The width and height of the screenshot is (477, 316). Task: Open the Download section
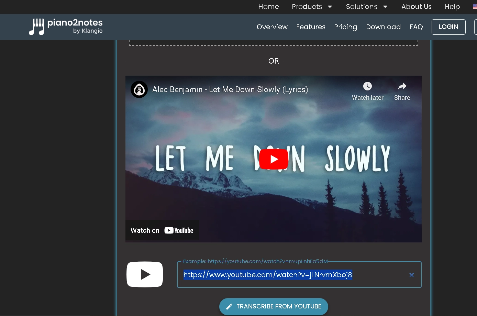383,27
